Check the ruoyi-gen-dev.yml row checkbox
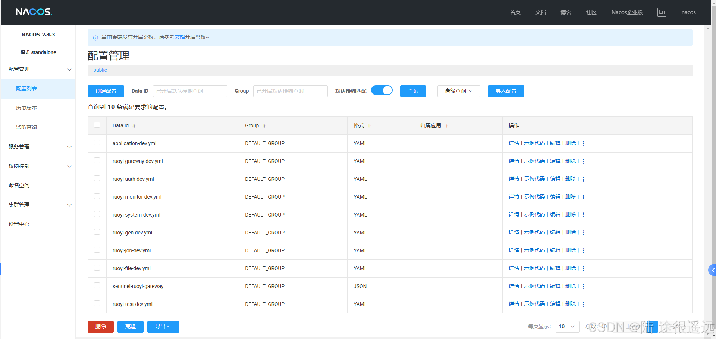This screenshot has width=716, height=339. point(97,232)
